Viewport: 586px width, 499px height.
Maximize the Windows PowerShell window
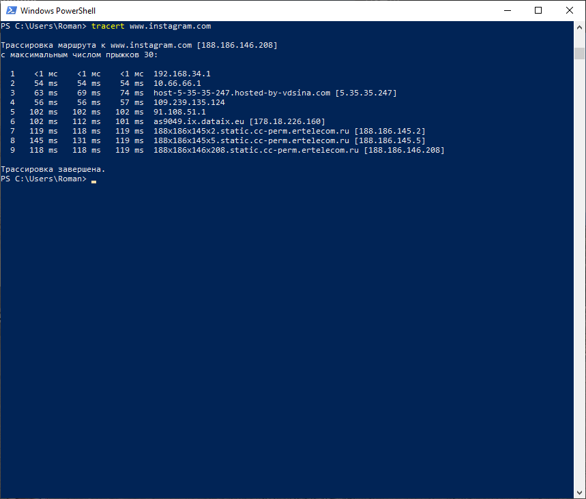538,10
